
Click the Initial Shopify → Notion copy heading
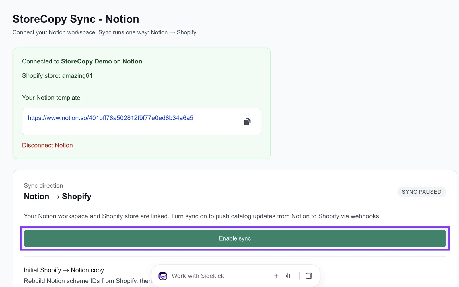click(x=64, y=270)
